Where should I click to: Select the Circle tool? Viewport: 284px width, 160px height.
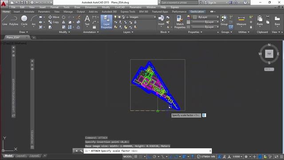tap(24, 20)
